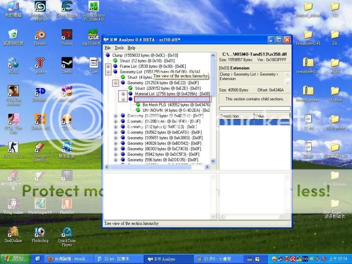Open the Blender desktop shortcut

pyautogui.click(x=40, y=35)
